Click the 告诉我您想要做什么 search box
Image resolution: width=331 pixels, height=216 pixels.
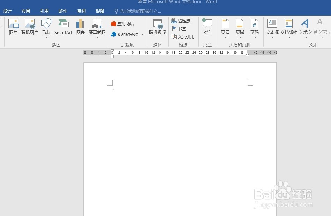(x=136, y=11)
